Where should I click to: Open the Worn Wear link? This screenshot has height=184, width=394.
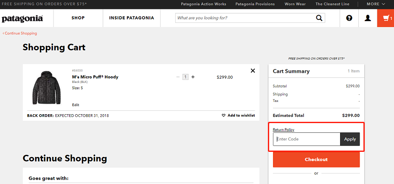(295, 4)
